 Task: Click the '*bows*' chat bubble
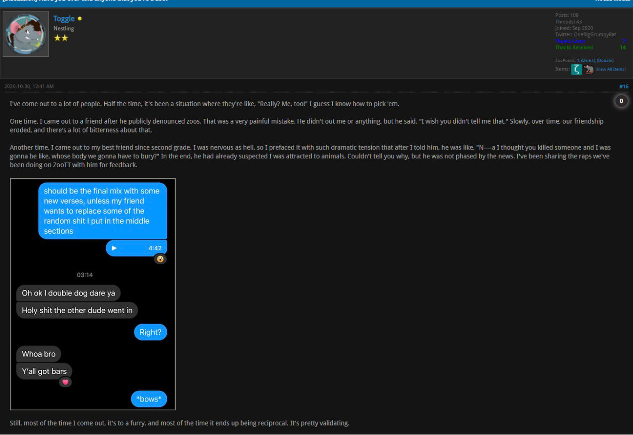point(149,399)
